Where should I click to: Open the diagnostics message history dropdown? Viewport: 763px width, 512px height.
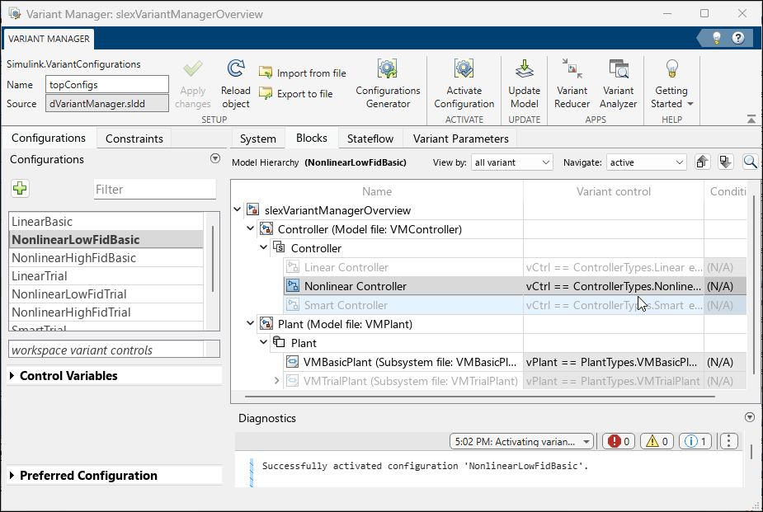pyautogui.click(x=521, y=441)
